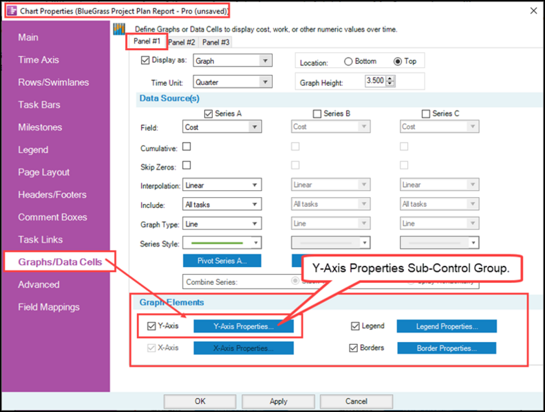Click the Chart Properties title bar app icon
Viewport: 545px width, 412px height.
(12, 11)
